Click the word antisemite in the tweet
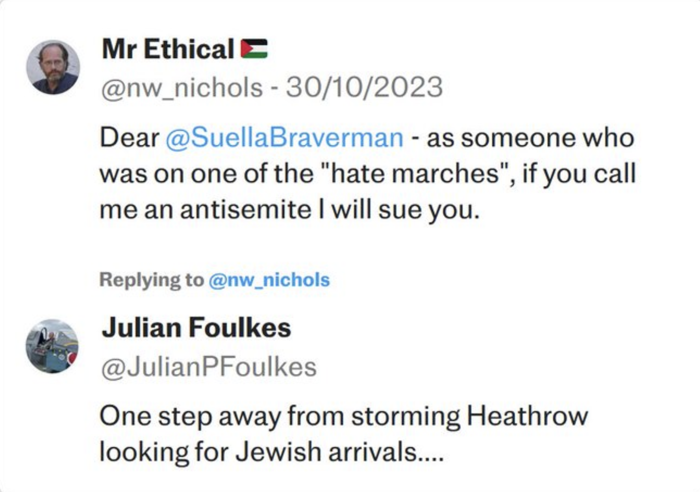The width and height of the screenshot is (700, 492). 246,210
